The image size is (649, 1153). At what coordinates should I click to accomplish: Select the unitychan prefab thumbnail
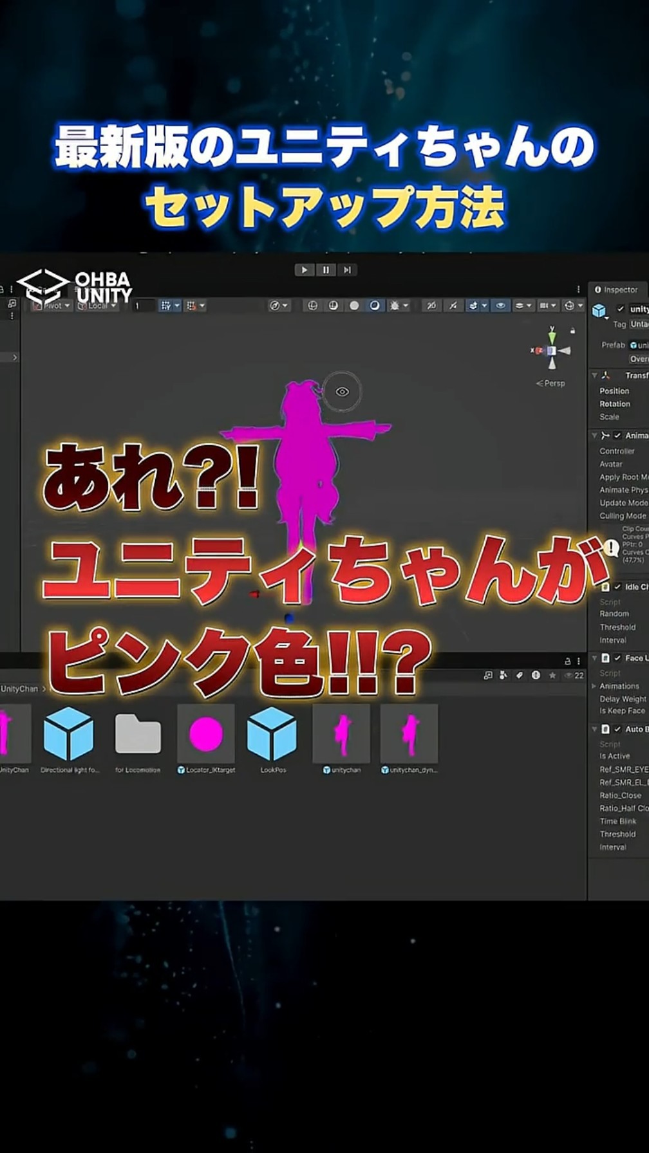click(x=341, y=739)
